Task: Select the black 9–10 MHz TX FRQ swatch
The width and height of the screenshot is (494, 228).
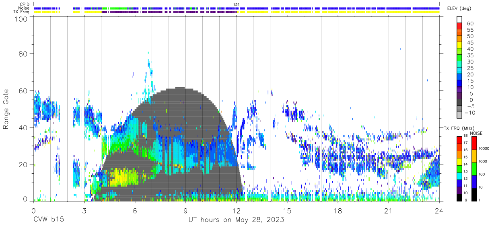Action: (459, 197)
